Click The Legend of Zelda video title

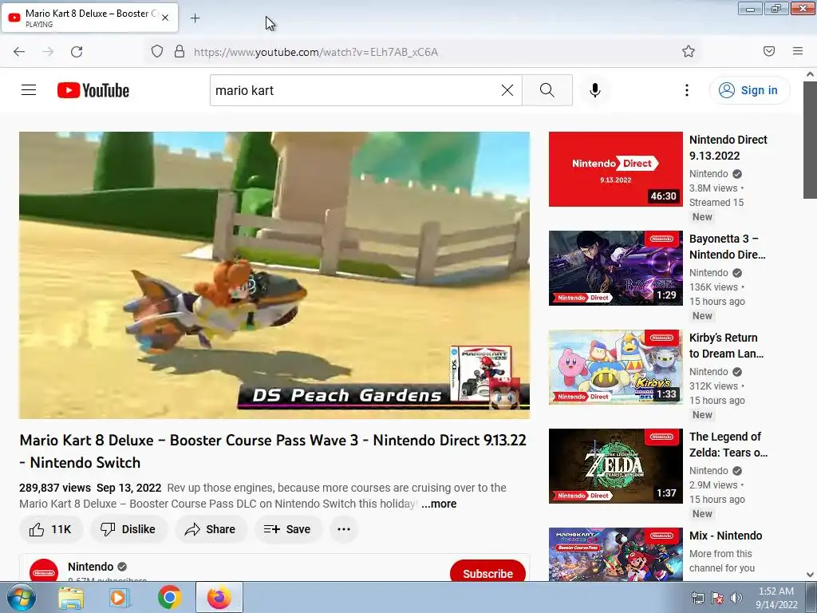[728, 445]
